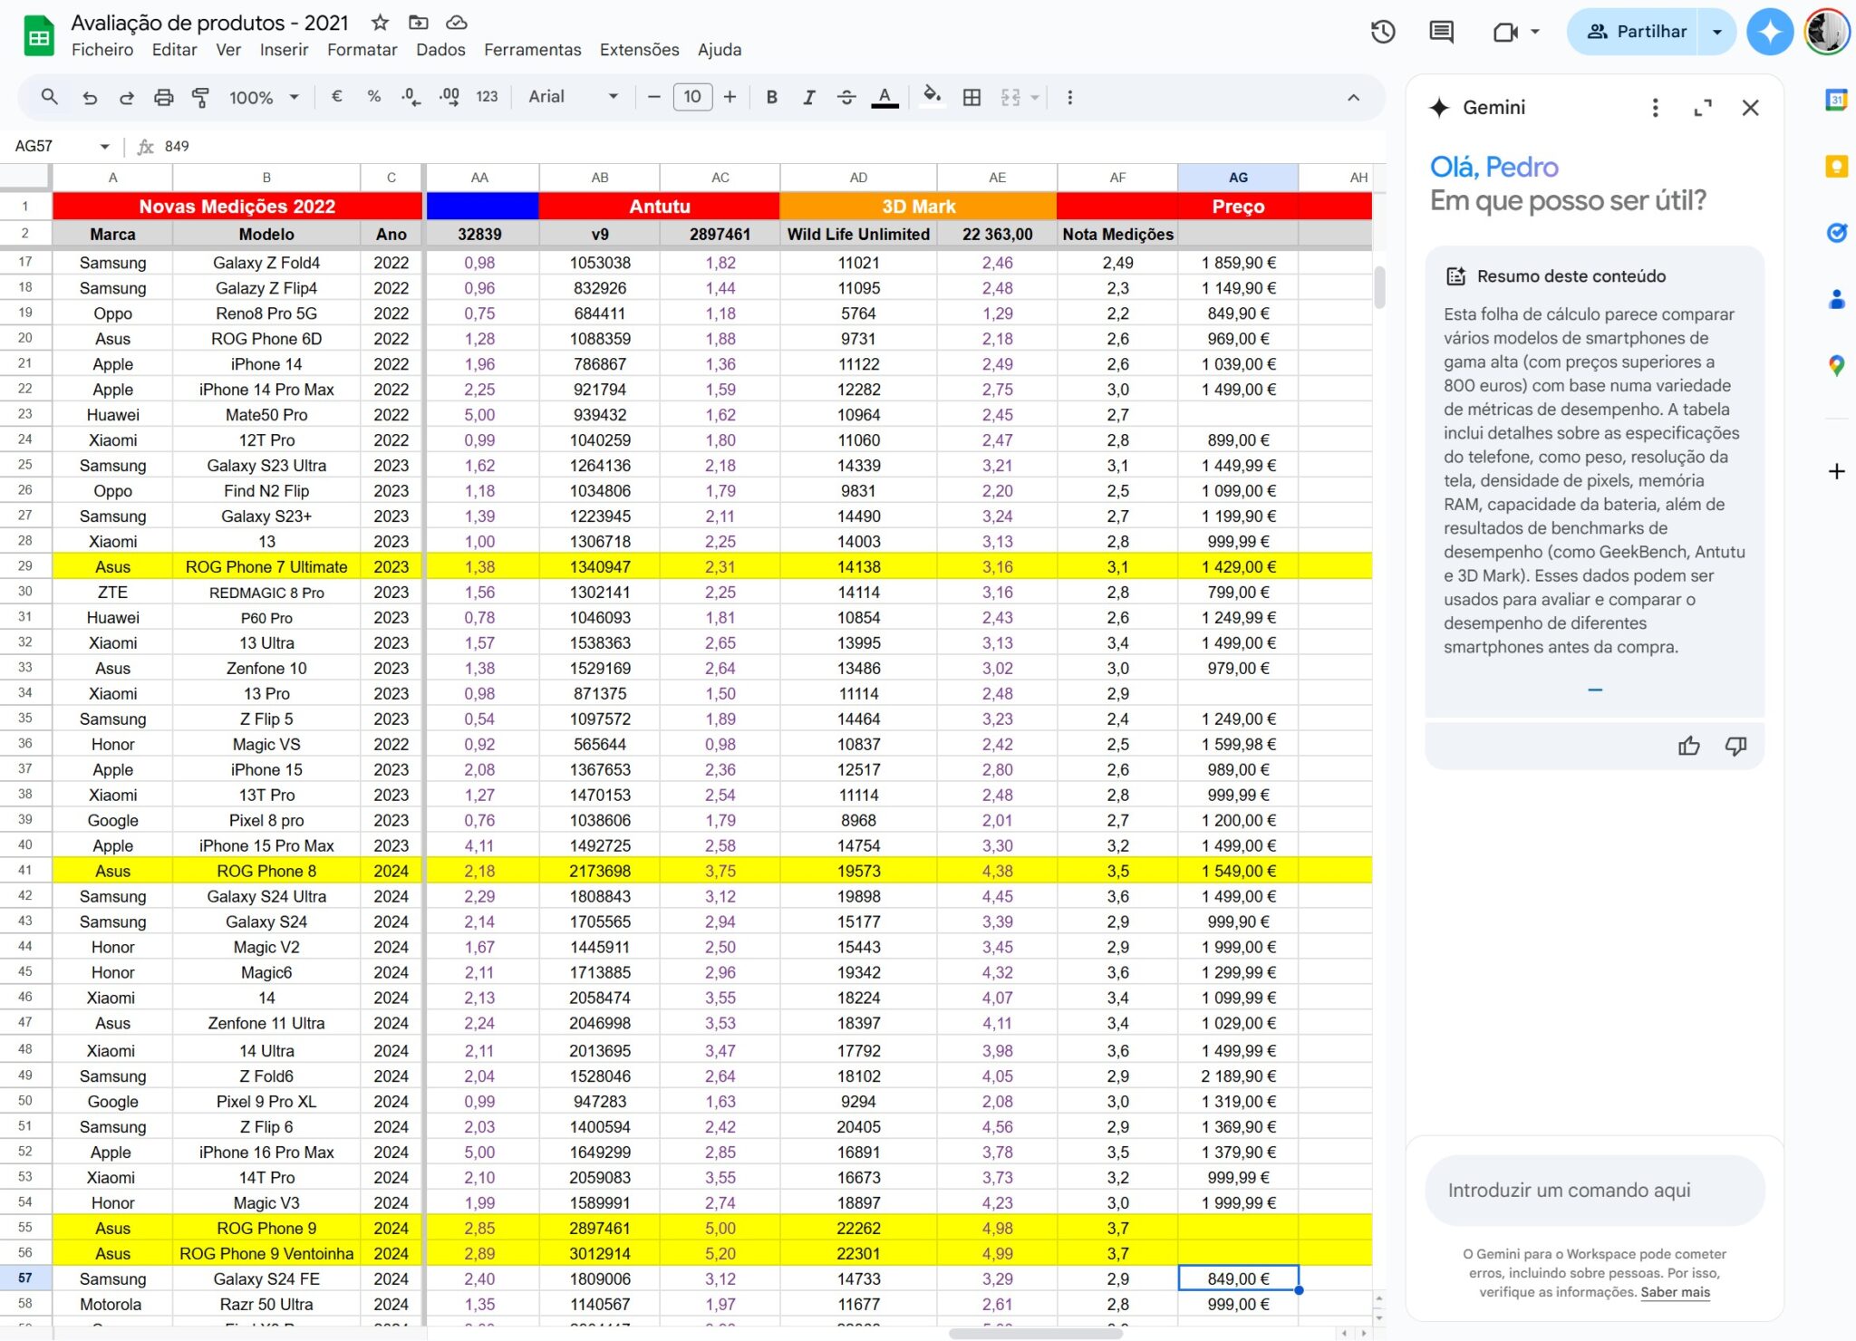
Task: Redo the last action
Action: coord(126,97)
